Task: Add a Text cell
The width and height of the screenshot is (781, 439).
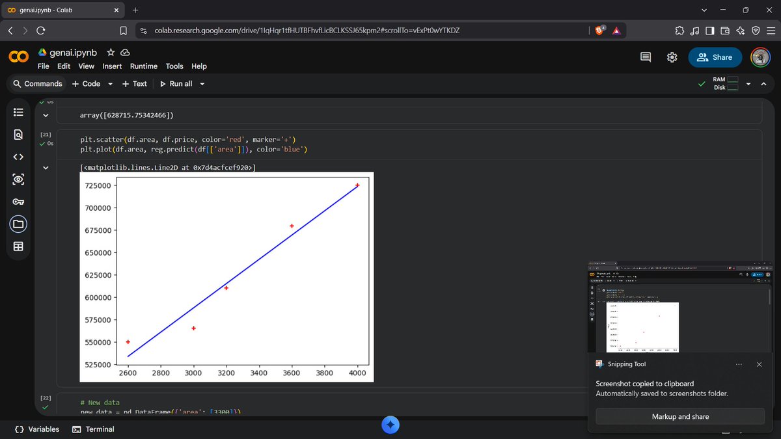Action: coord(135,84)
